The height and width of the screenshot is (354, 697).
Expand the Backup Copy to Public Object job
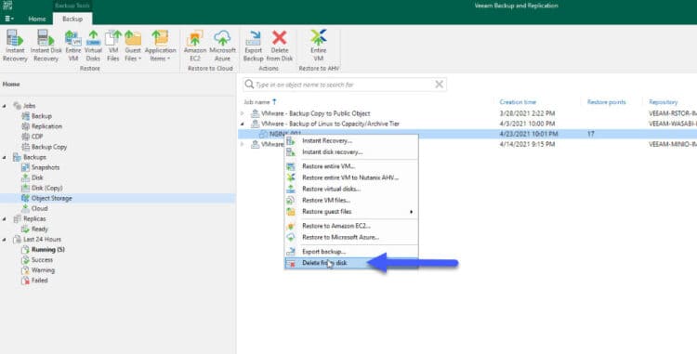243,113
